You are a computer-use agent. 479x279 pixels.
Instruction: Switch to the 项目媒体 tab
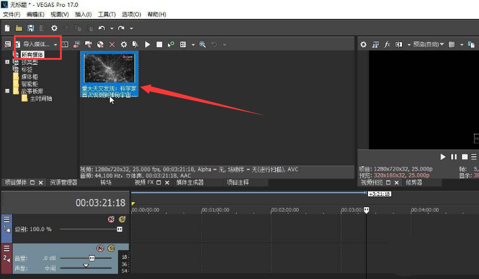pos(16,183)
